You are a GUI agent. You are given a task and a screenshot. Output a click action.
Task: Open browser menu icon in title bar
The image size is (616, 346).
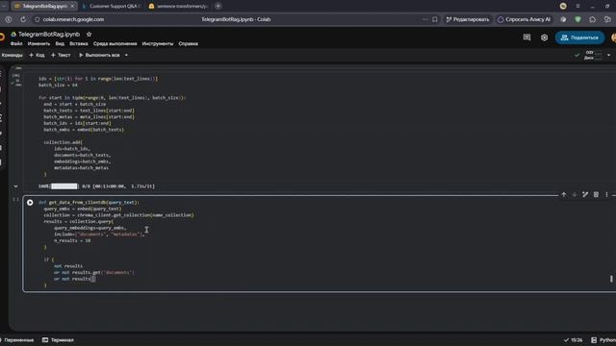click(x=577, y=6)
